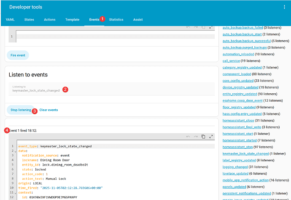Switch to the States tab

pyautogui.click(x=29, y=20)
